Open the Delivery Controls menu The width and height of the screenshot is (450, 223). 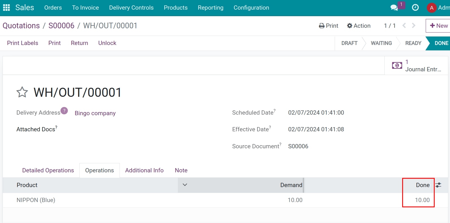pos(131,8)
